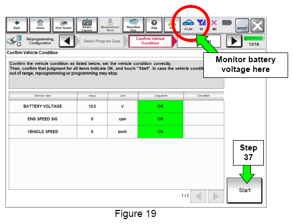
Task: Click the Print Screen icon
Action: [64, 25]
